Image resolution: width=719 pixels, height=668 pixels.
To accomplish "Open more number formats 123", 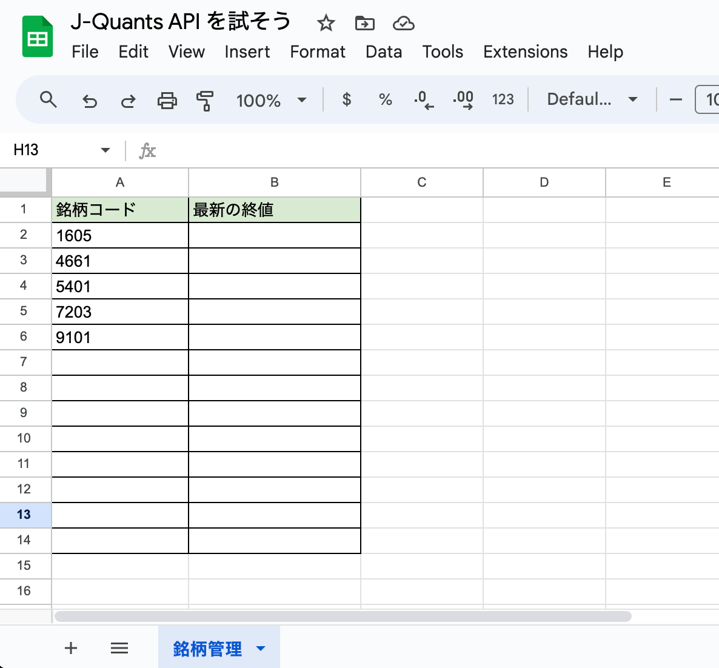I will pos(503,99).
